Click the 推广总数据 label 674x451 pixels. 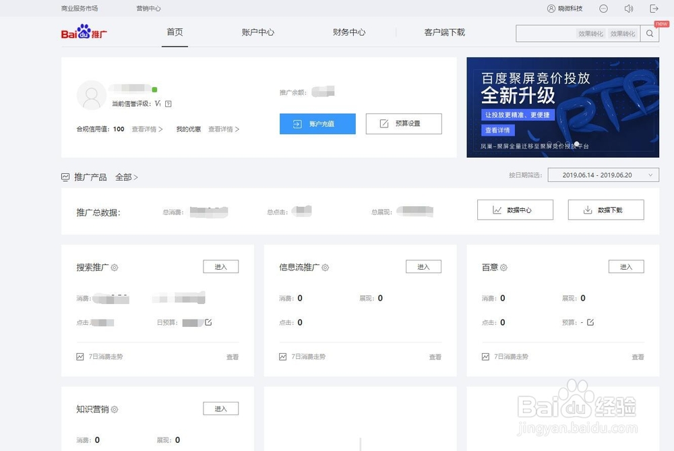point(98,212)
